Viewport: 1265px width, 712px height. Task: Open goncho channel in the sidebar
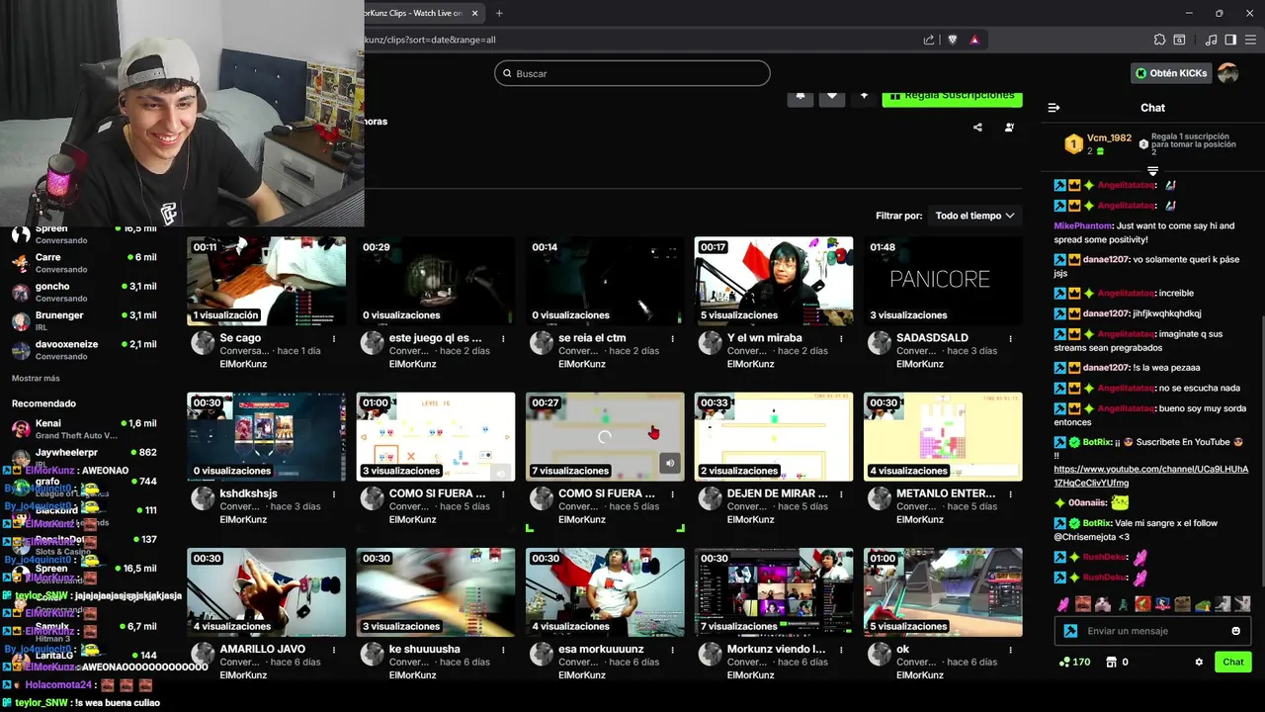point(84,292)
